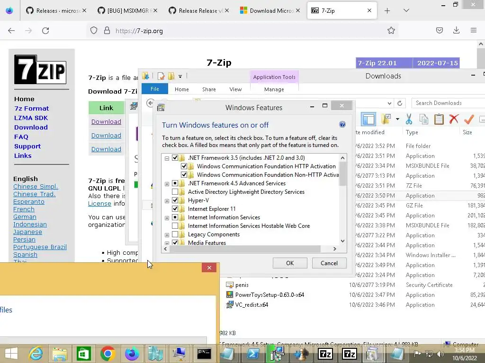The image size is (485, 363).
Task: Click the red X Delete icon in Explorer
Action: (454, 119)
